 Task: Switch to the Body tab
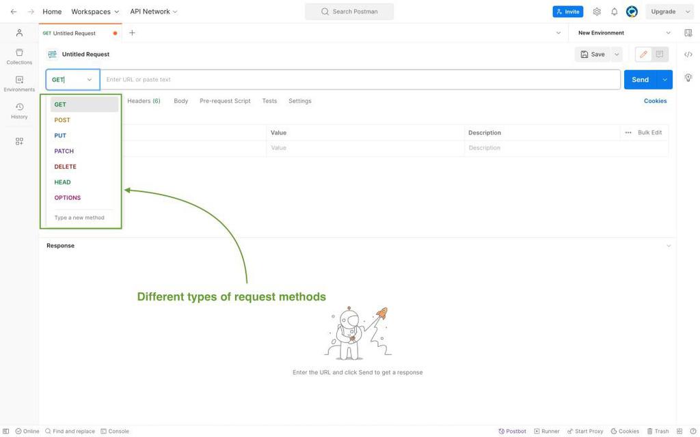(x=180, y=101)
